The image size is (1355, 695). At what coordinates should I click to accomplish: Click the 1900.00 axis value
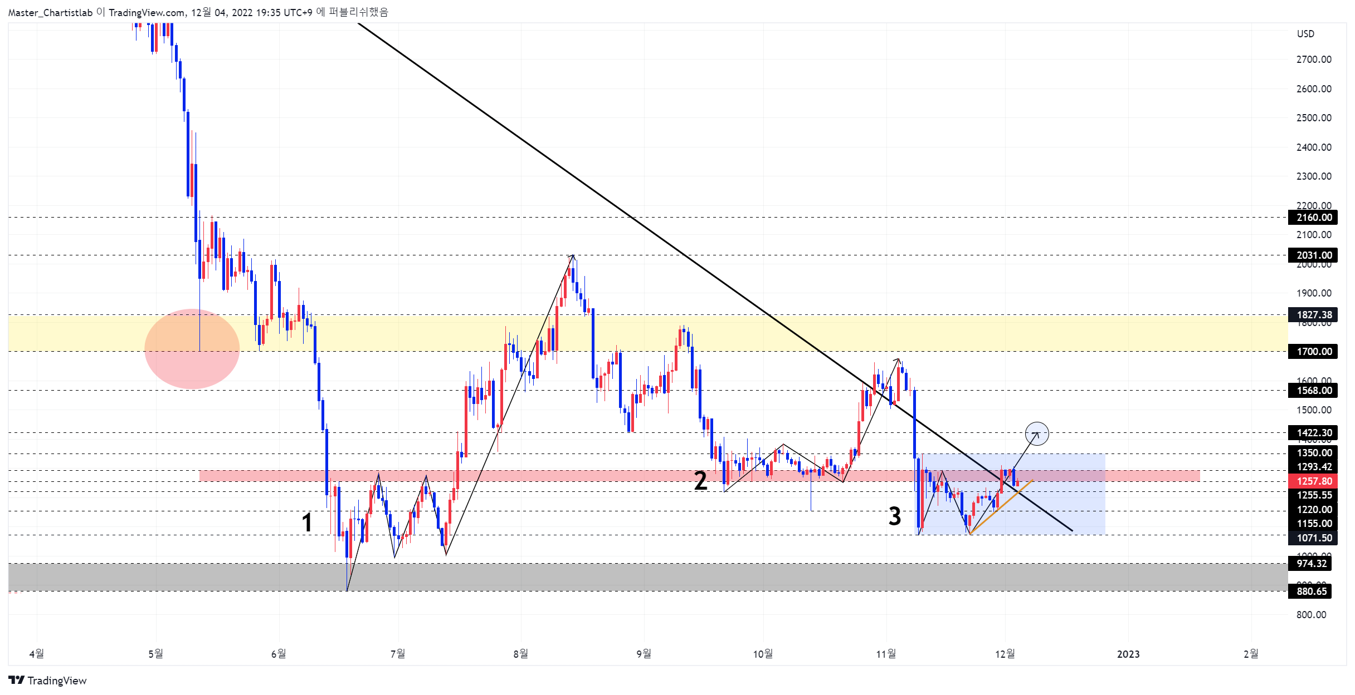tap(1314, 293)
